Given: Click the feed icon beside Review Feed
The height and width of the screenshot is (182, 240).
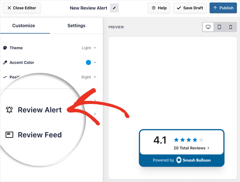Looking at the screenshot, I should click(9, 135).
